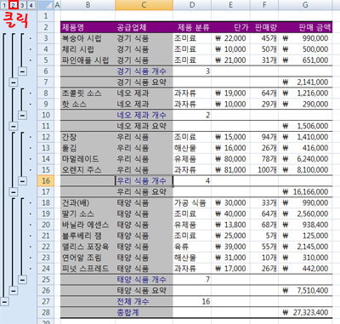Select the 블루베리 잼 cell
The width and height of the screenshot is (340, 324).
pos(88,236)
